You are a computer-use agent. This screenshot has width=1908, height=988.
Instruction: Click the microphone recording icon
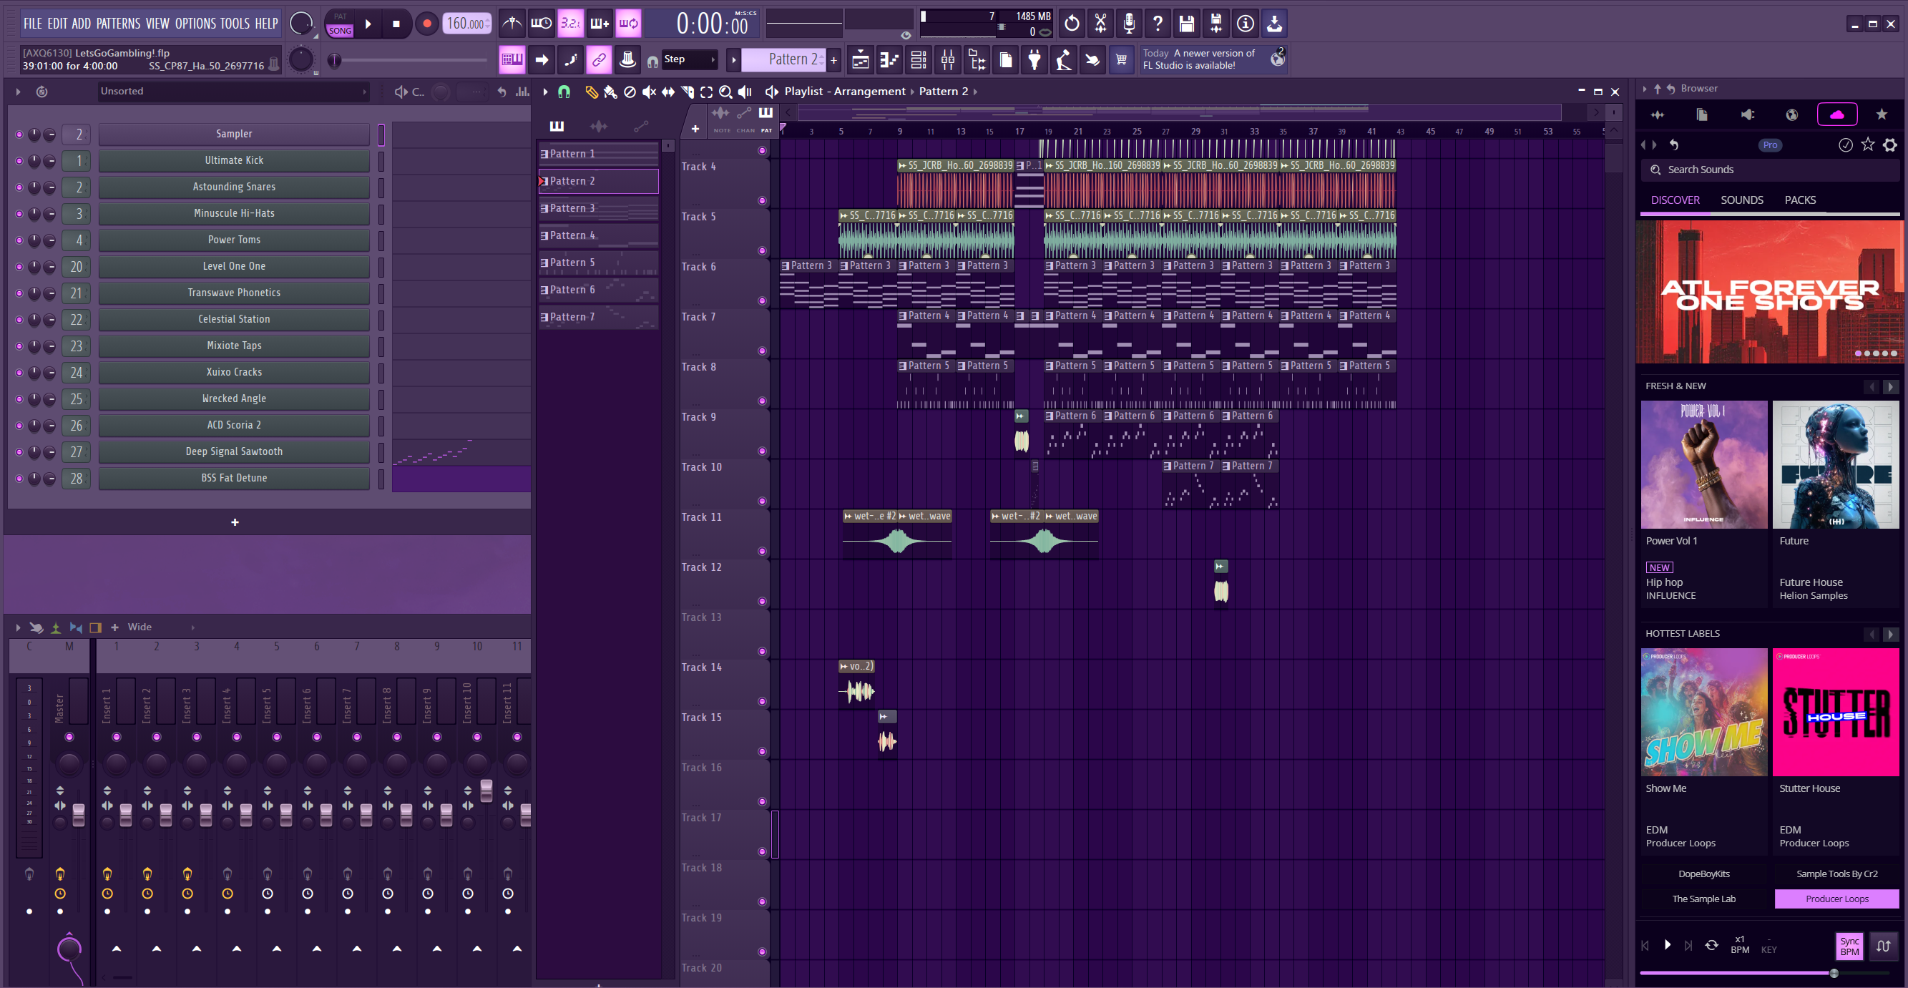tap(1128, 24)
